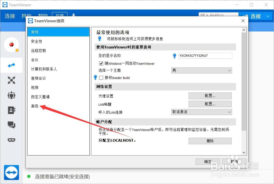
Task: Select 自定义邀请 category
Action: (x=58, y=97)
